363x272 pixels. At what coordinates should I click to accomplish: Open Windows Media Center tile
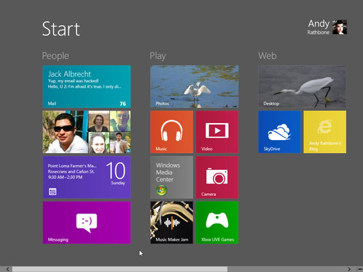click(172, 177)
